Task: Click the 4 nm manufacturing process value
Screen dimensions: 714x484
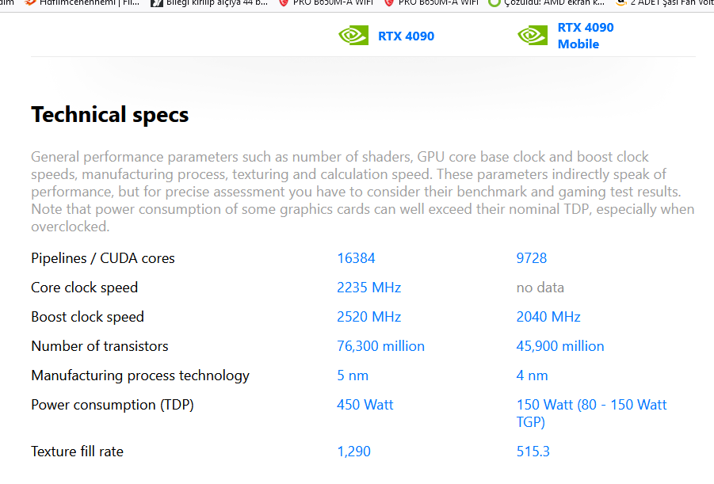Action: (x=532, y=375)
